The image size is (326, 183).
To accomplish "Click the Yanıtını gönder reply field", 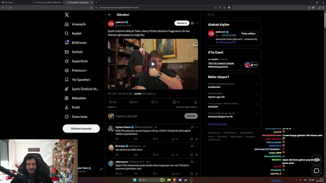I will 149,116.
